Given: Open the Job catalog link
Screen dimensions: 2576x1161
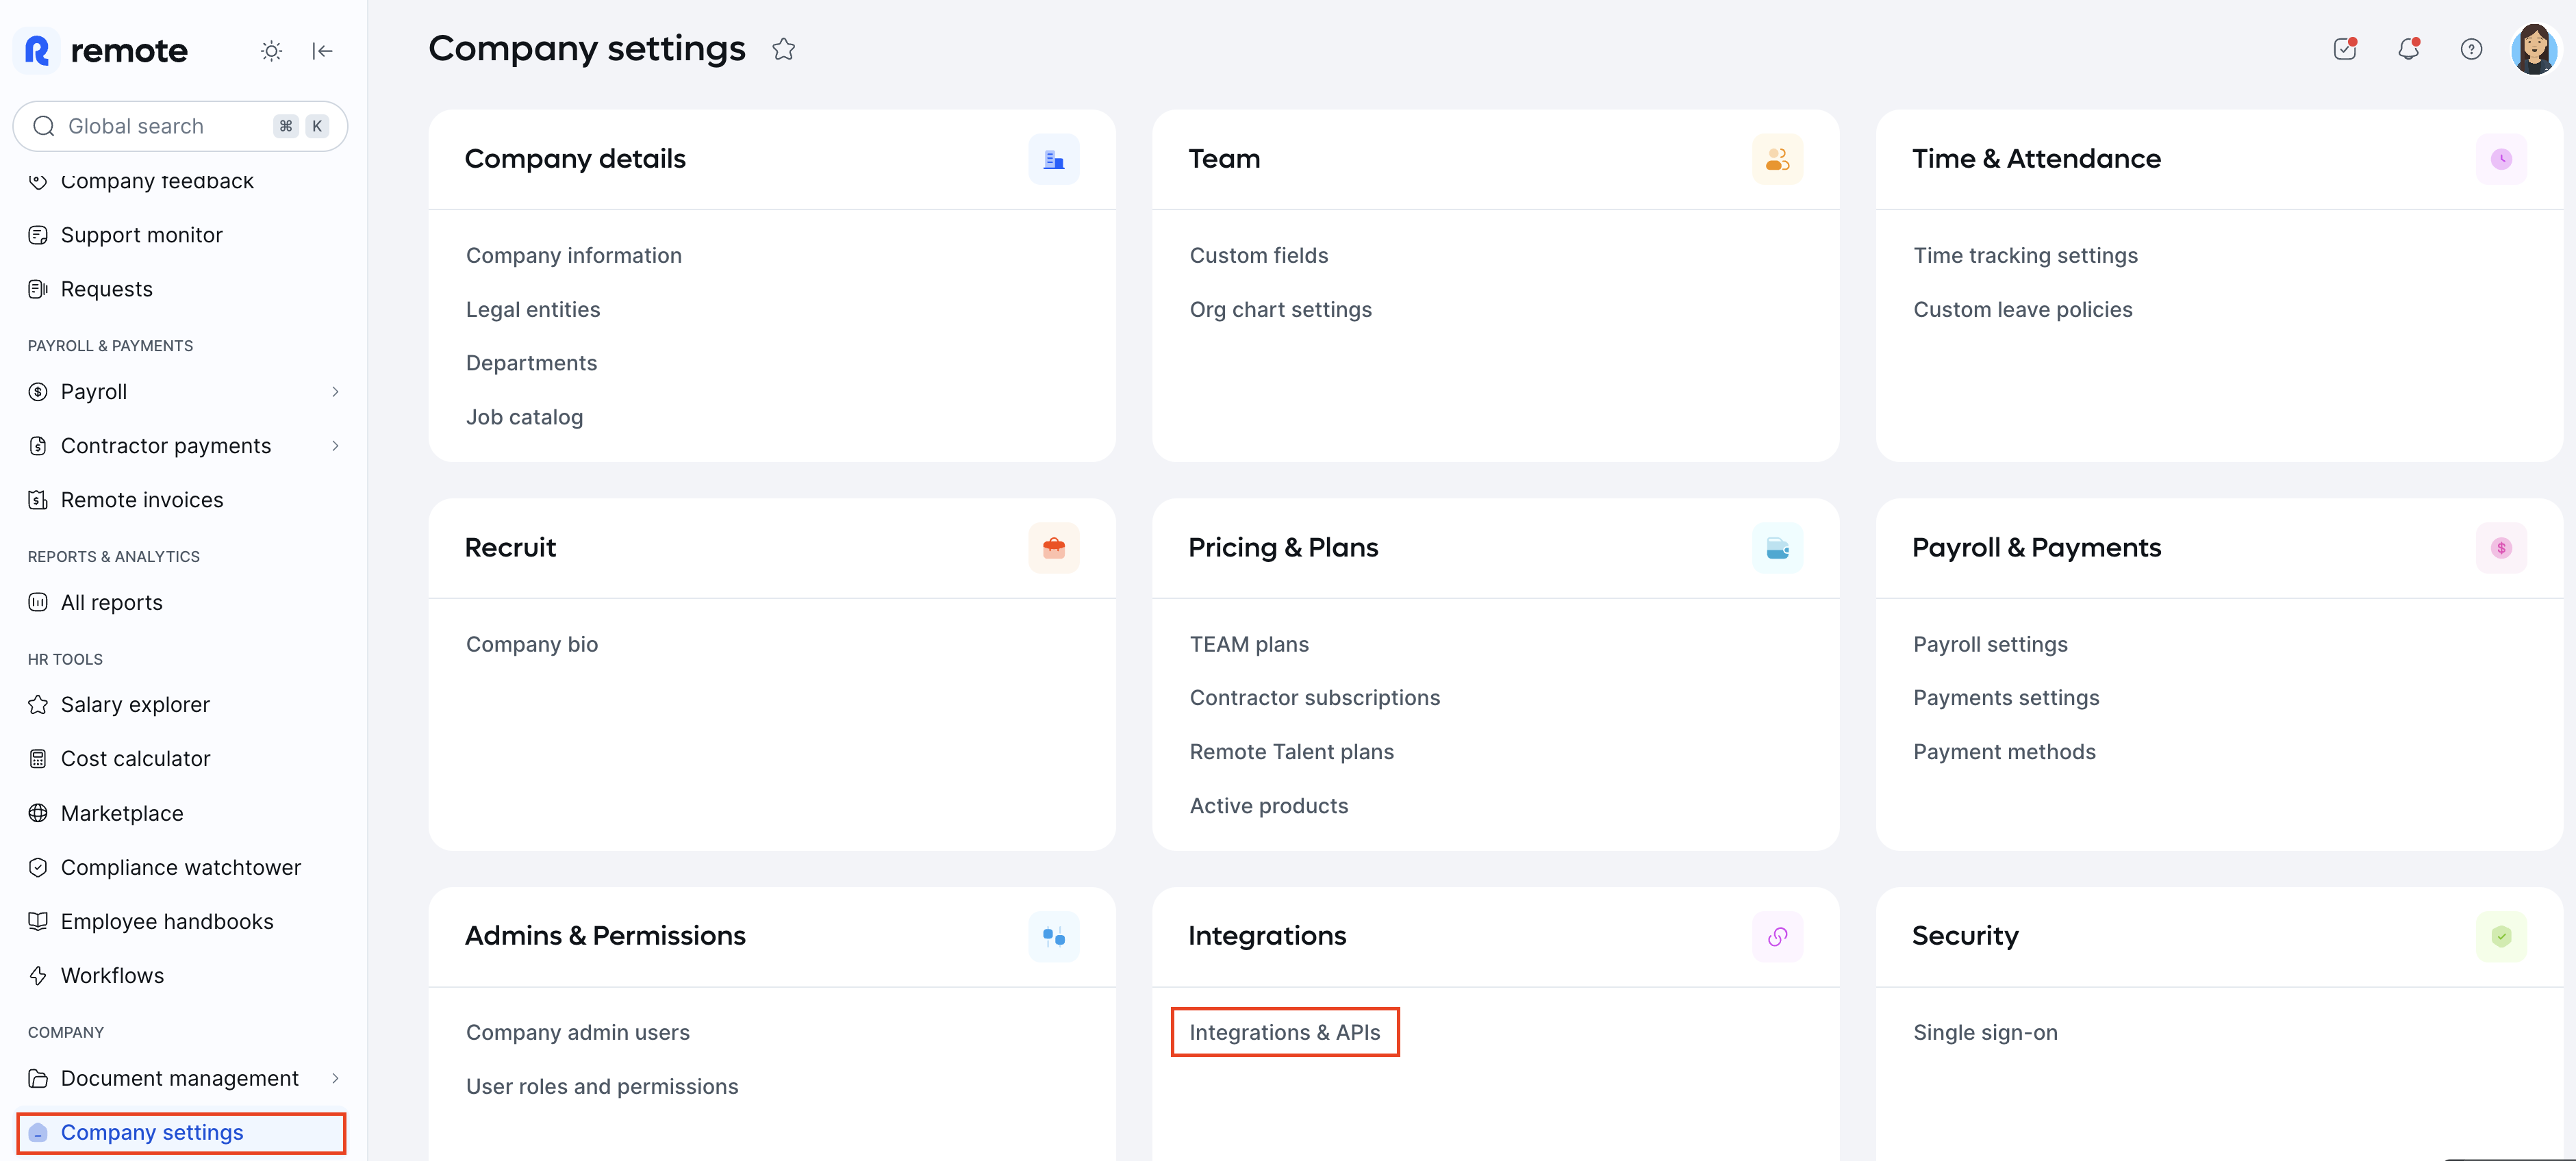Looking at the screenshot, I should (x=524, y=417).
